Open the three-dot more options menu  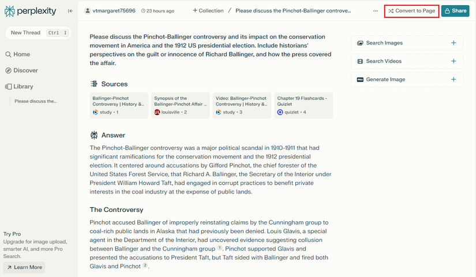[x=376, y=11]
